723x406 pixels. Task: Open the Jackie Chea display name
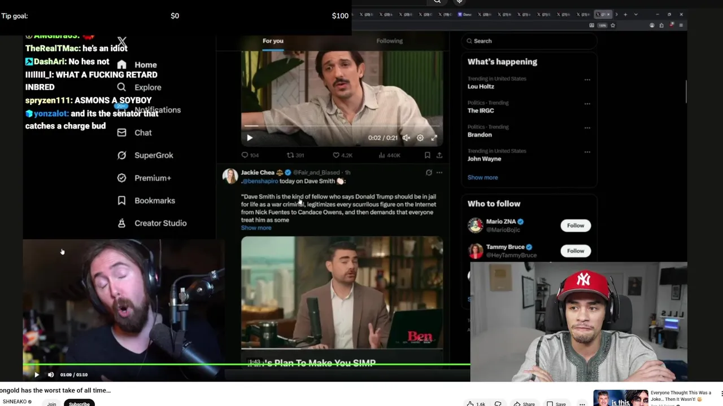point(258,173)
